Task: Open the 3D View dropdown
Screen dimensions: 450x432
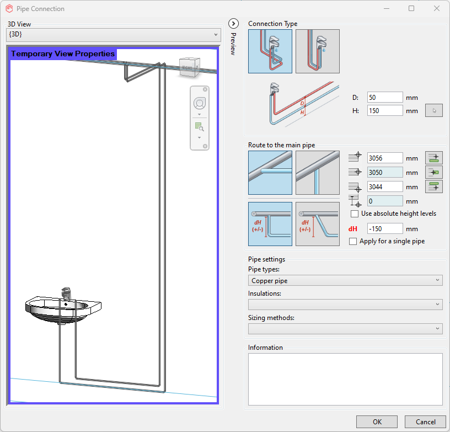Action: coord(113,34)
